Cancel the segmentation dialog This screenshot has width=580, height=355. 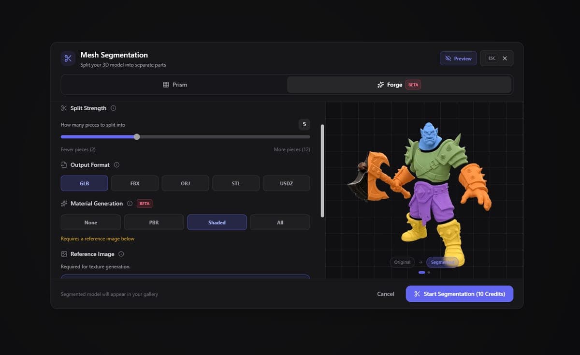point(386,294)
